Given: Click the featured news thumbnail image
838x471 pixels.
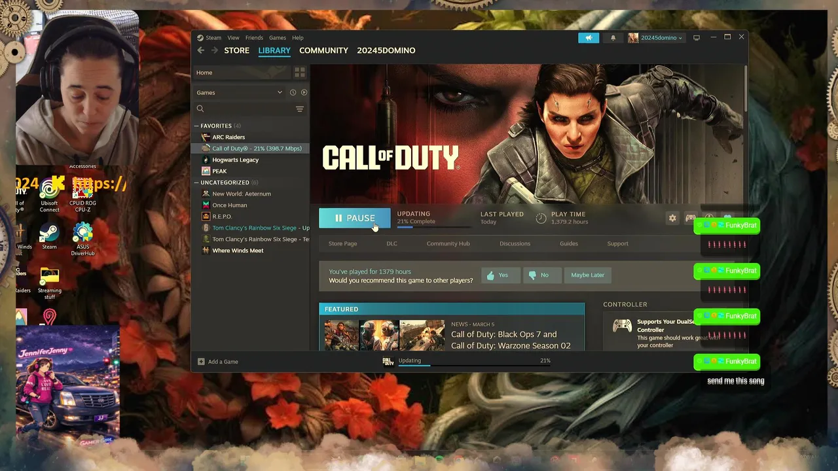Looking at the screenshot, I should click(385, 335).
